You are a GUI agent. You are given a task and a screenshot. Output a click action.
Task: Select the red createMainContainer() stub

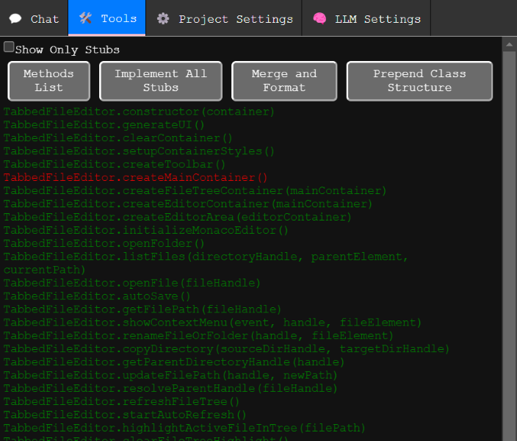pos(136,178)
